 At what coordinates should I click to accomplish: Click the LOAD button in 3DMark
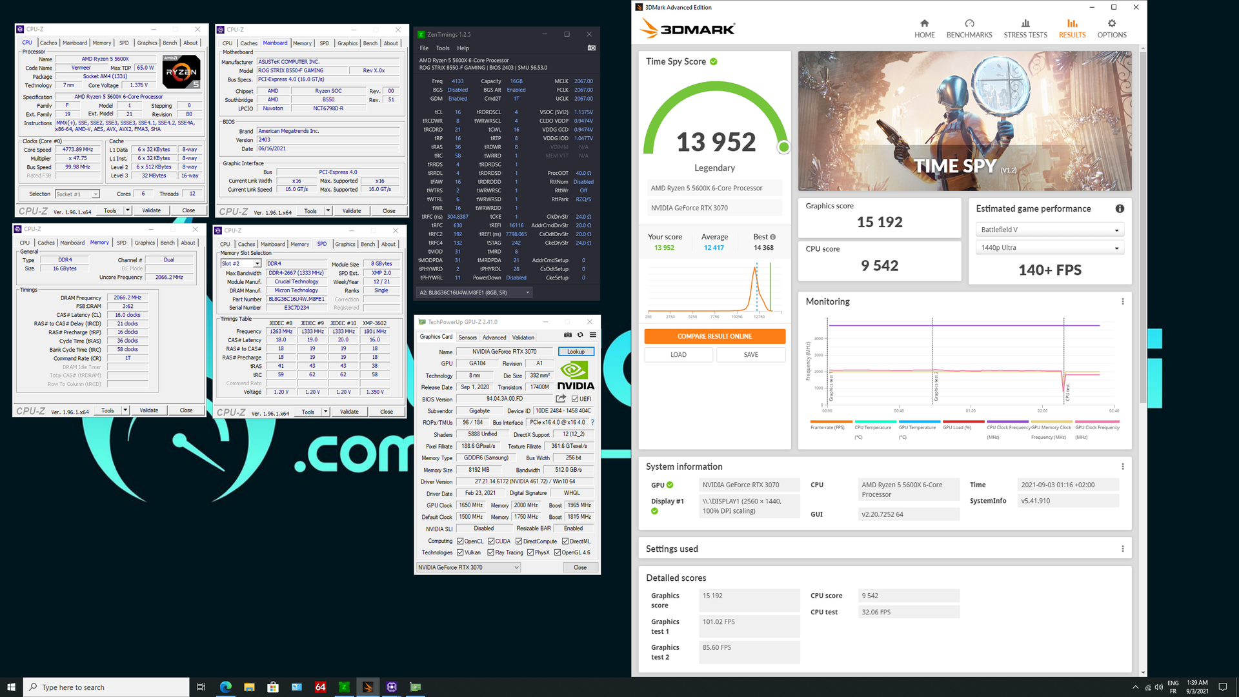click(x=678, y=354)
